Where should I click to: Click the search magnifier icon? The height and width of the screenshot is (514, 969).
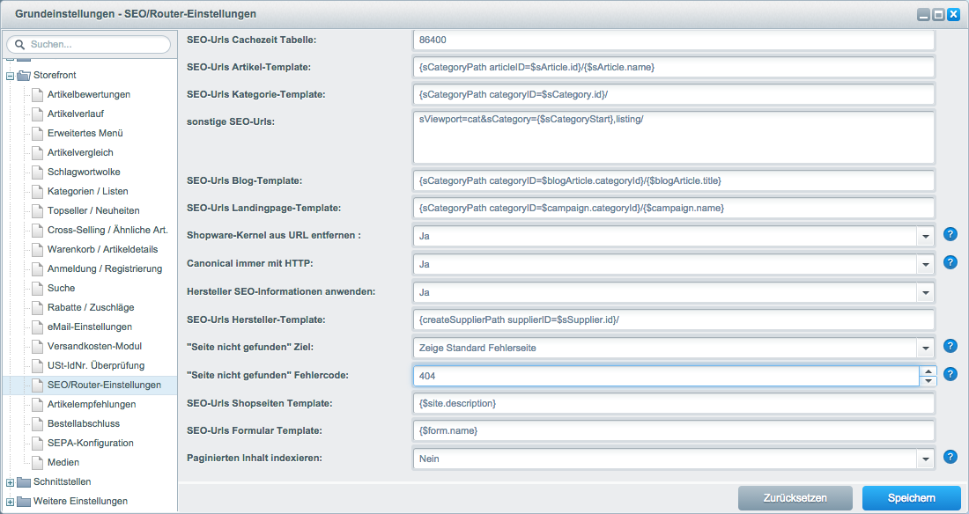[19, 45]
